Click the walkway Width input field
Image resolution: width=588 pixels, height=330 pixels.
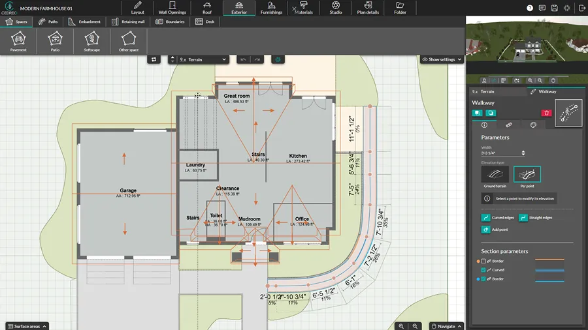500,153
